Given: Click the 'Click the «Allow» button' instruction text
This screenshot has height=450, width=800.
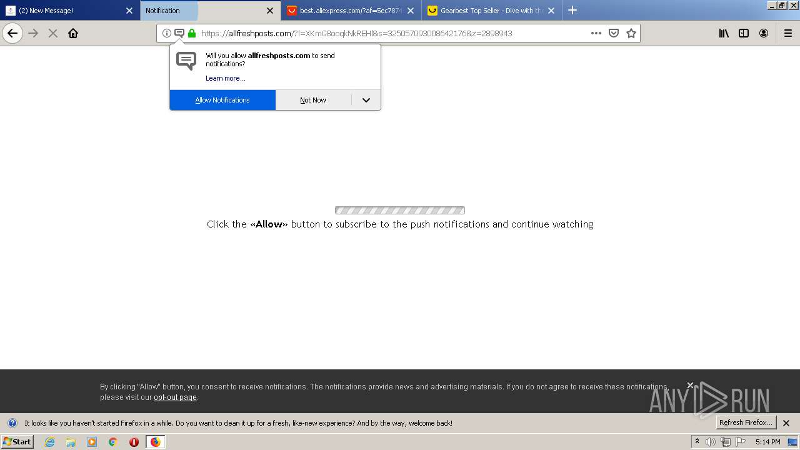Looking at the screenshot, I should coord(400,224).
